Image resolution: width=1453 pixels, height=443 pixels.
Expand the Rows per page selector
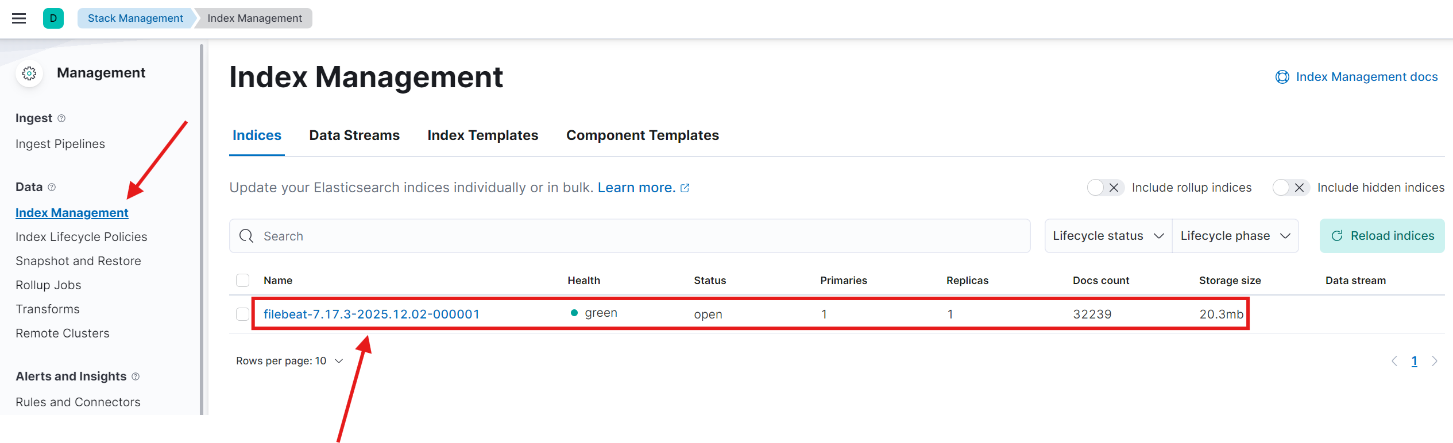coord(289,360)
